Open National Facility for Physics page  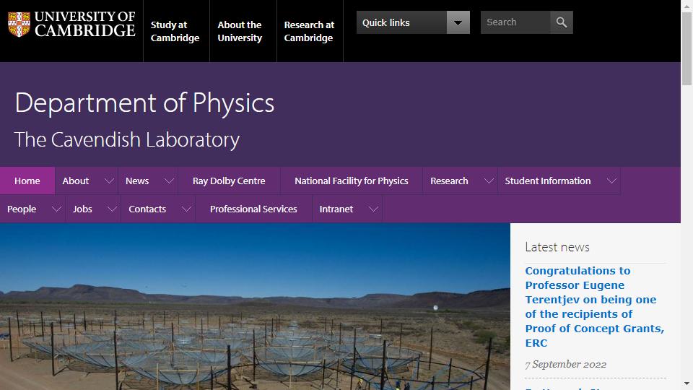click(352, 181)
